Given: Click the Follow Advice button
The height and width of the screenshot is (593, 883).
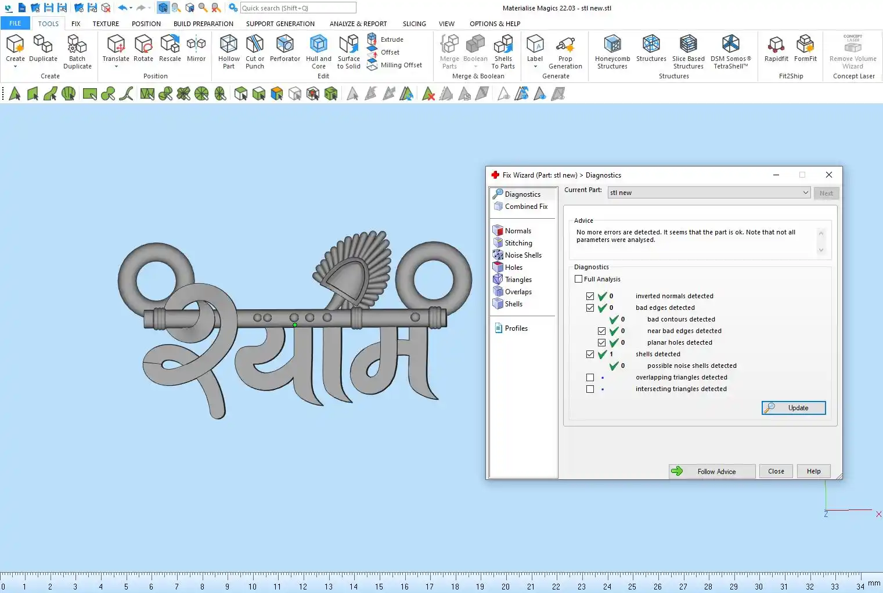Looking at the screenshot, I should (712, 471).
